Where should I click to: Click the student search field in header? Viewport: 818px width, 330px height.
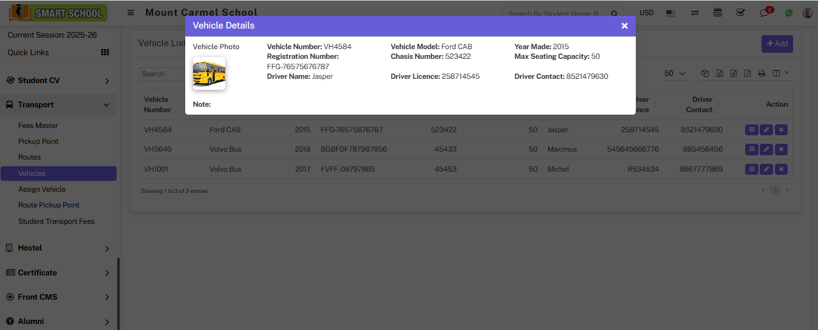(553, 13)
